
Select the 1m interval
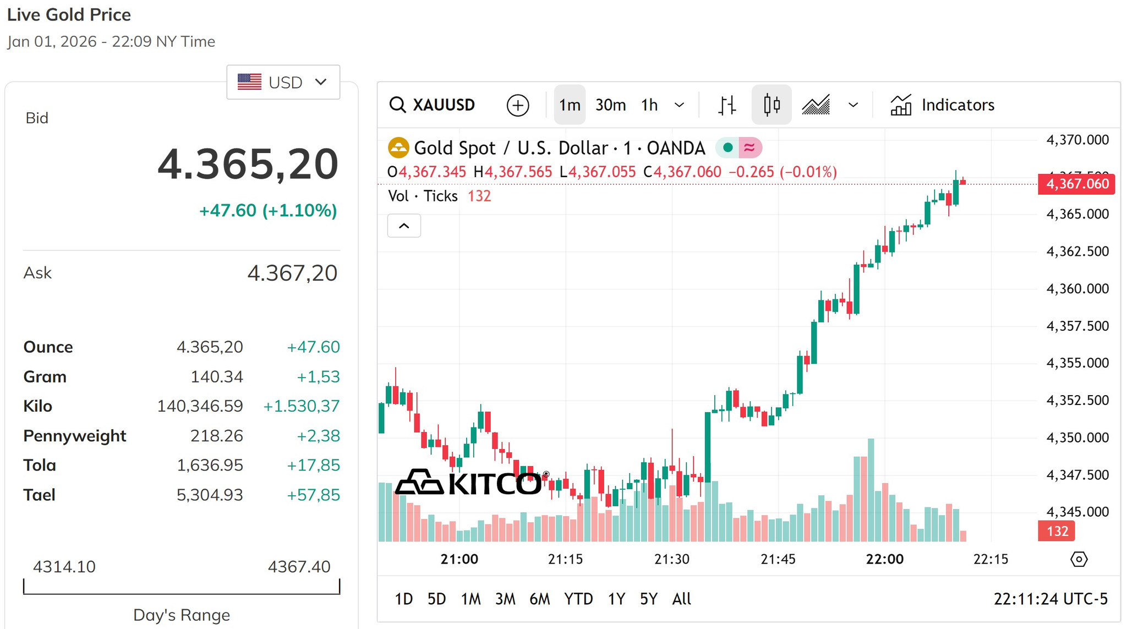coord(570,105)
